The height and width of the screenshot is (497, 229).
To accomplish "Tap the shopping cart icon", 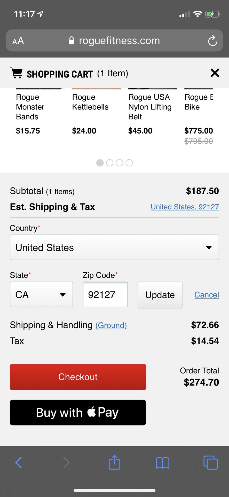I will pos(17,73).
